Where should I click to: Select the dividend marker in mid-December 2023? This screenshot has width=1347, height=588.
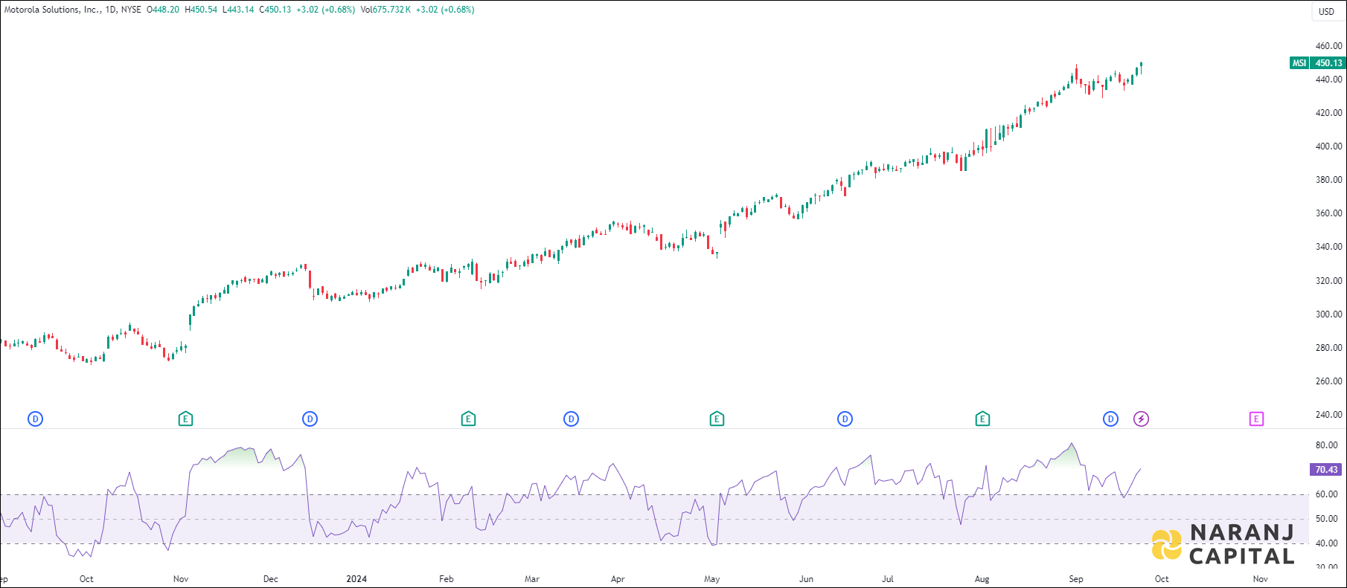tap(310, 419)
